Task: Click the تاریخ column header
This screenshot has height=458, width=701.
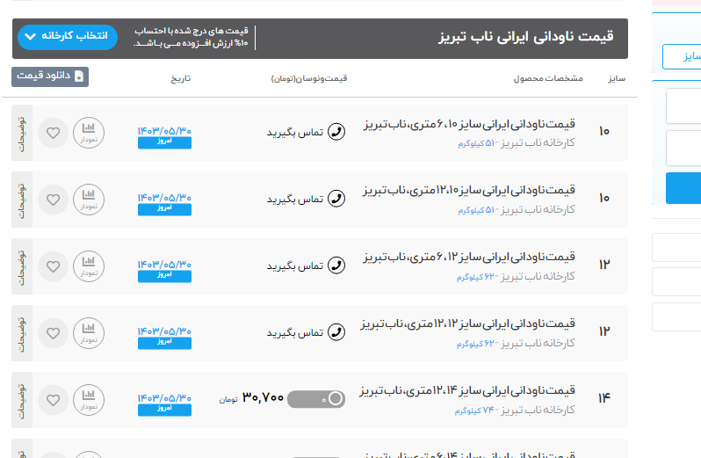Action: click(x=180, y=78)
